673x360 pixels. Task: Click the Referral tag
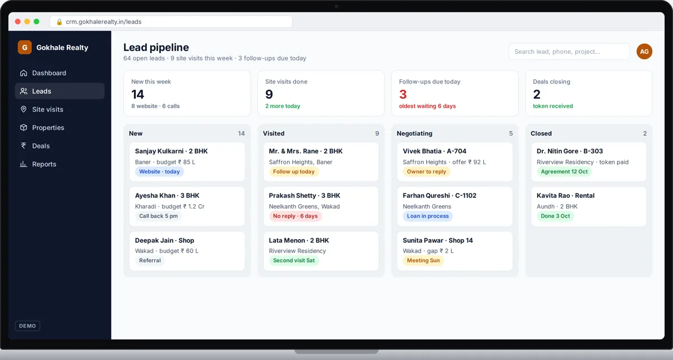[x=150, y=260]
